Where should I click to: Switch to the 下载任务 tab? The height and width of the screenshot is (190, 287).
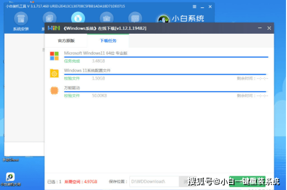[x=108, y=41]
